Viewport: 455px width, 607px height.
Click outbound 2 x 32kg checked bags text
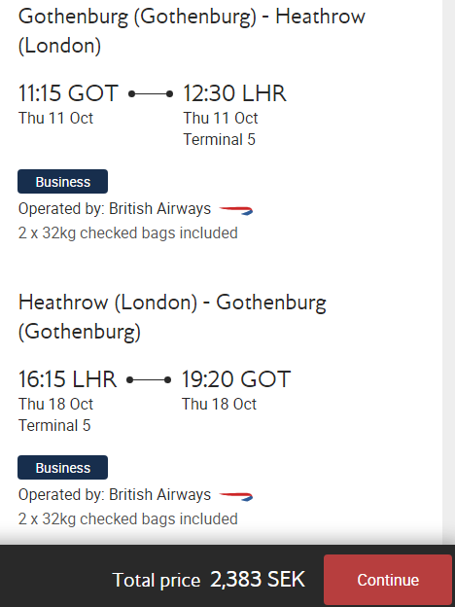128,233
